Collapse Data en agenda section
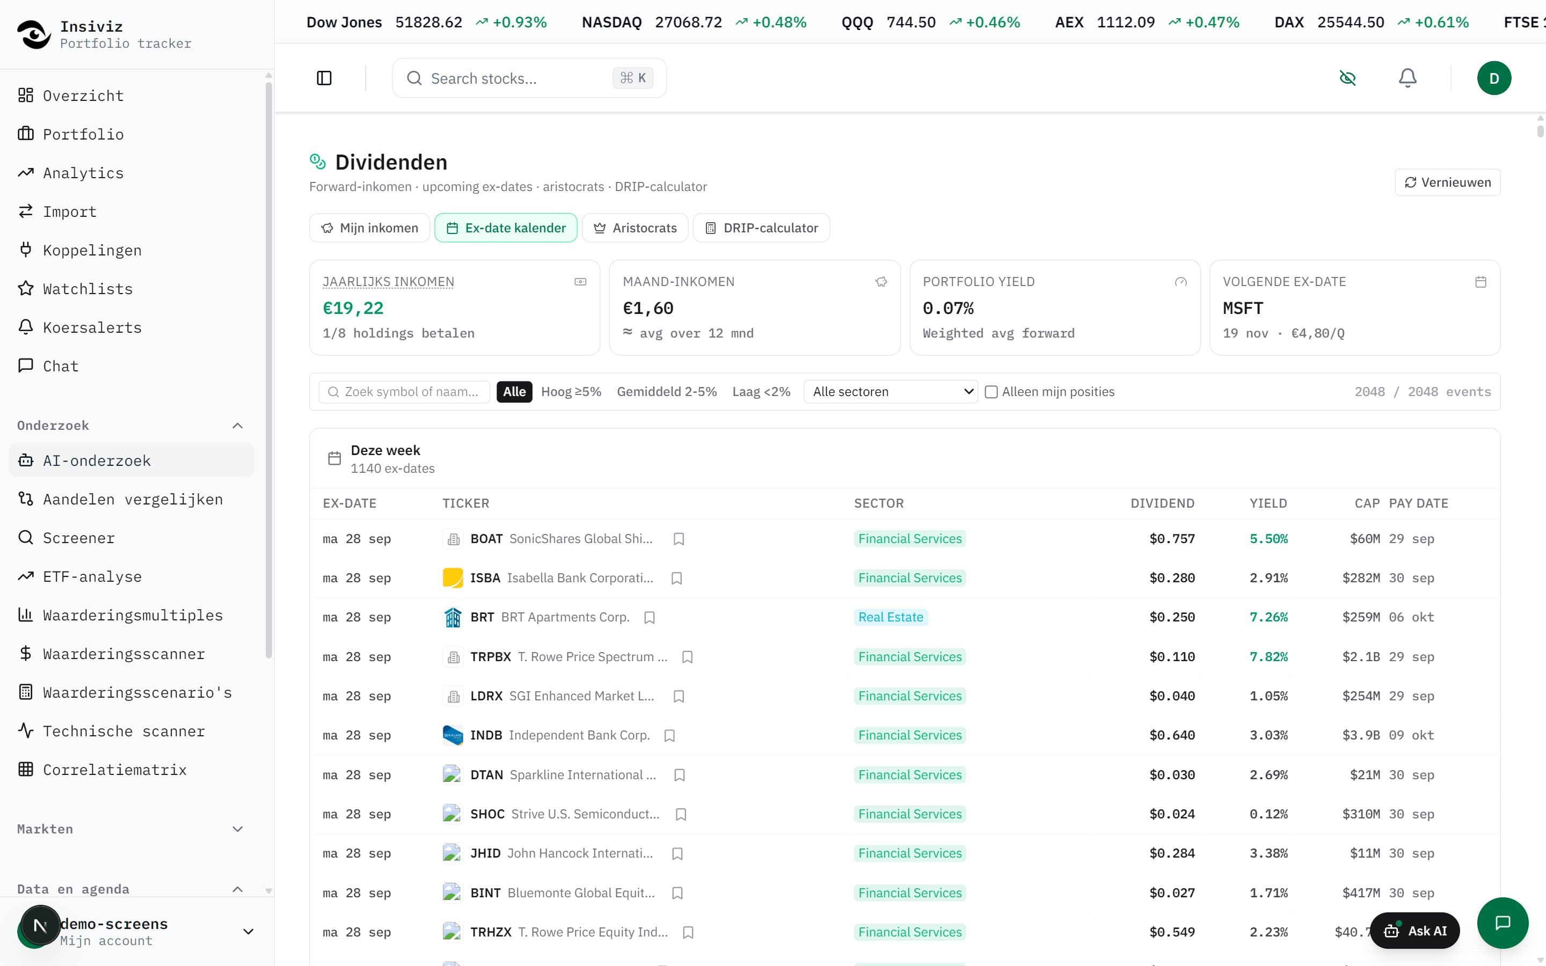1546x966 pixels. (x=238, y=889)
